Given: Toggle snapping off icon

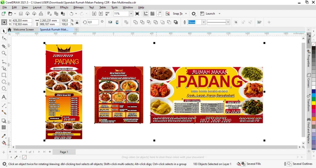Looking at the screenshot, I should [x=168, y=14].
